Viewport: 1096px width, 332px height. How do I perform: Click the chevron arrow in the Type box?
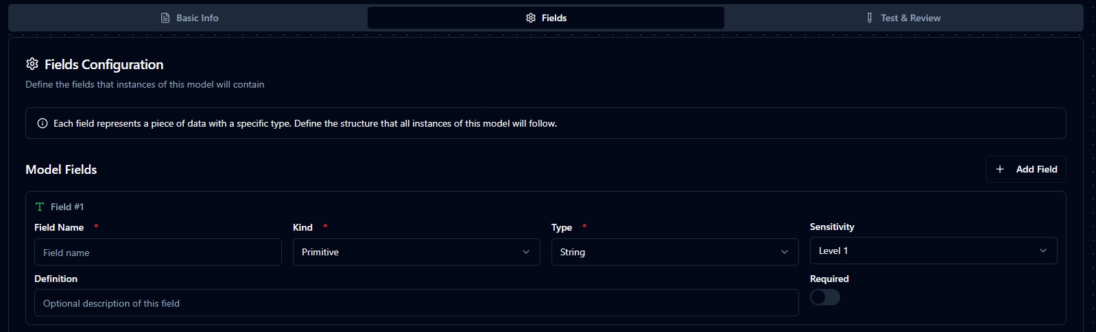(785, 252)
